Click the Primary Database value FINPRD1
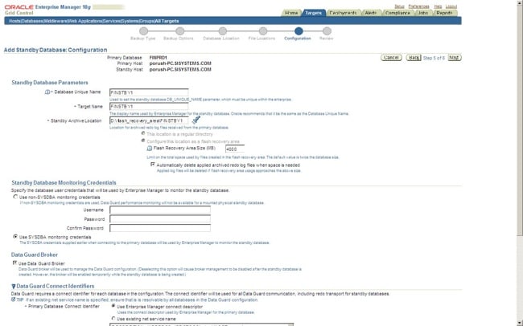523x326 pixels. click(158, 58)
